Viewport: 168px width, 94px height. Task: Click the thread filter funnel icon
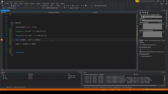click(x=64, y=8)
